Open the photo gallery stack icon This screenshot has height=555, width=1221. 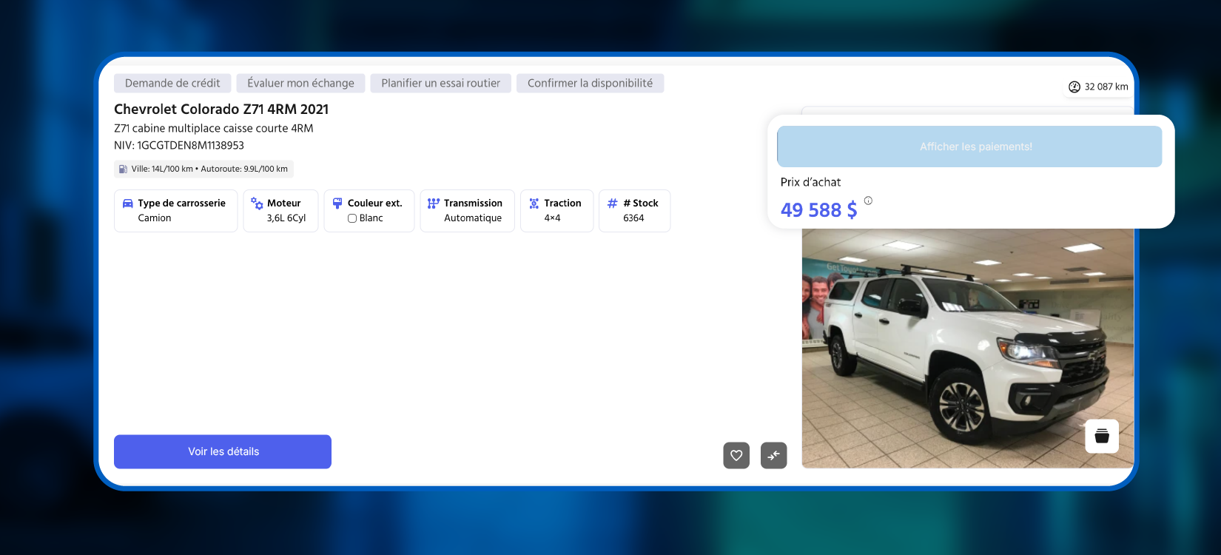(1102, 436)
